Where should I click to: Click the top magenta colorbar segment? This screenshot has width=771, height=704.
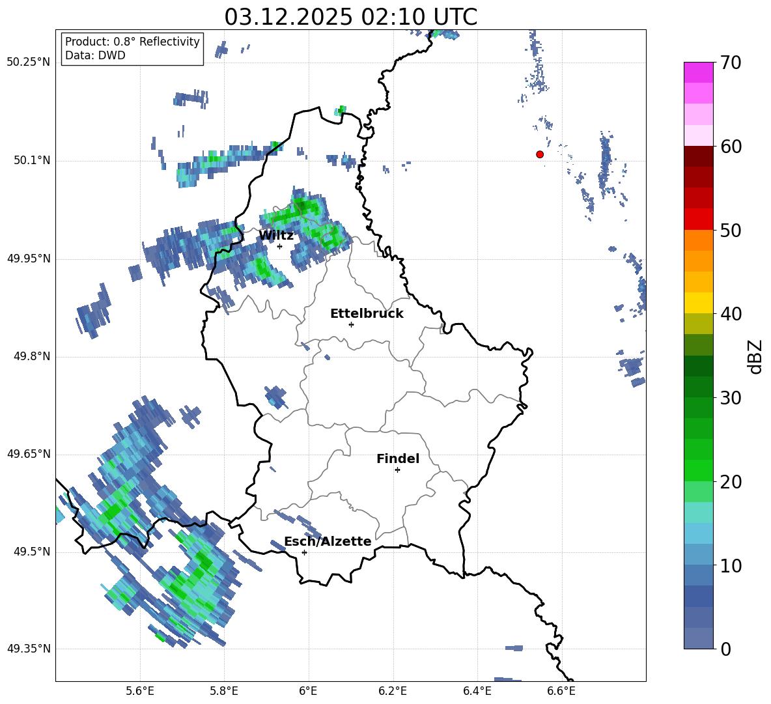[698, 72]
